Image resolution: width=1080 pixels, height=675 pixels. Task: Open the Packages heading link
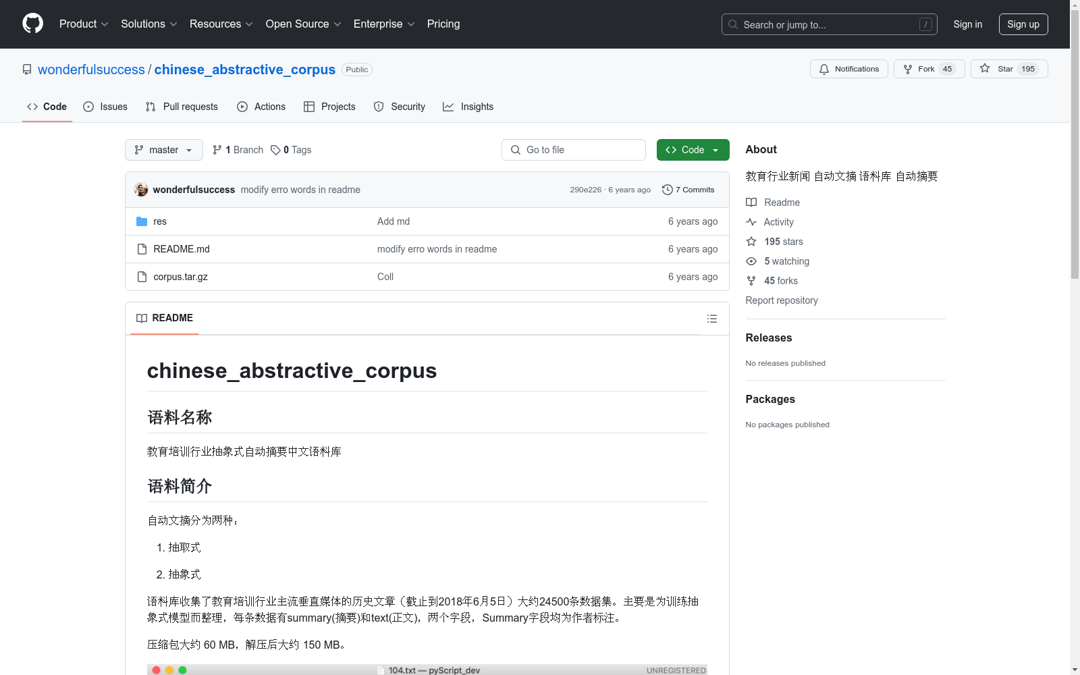pos(770,399)
